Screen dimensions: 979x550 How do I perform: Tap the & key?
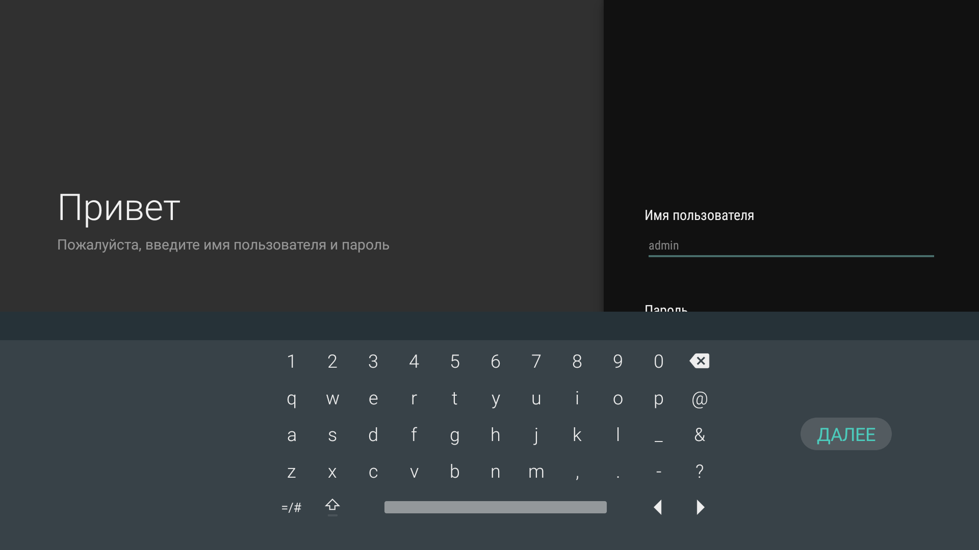point(700,435)
